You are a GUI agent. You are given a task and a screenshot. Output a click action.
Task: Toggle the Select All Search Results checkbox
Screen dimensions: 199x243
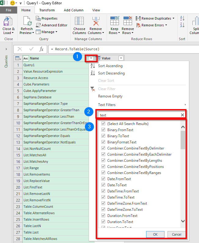(103, 124)
